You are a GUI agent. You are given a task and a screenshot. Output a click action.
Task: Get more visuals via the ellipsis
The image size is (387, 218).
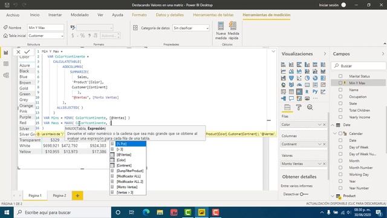(x=315, y=98)
